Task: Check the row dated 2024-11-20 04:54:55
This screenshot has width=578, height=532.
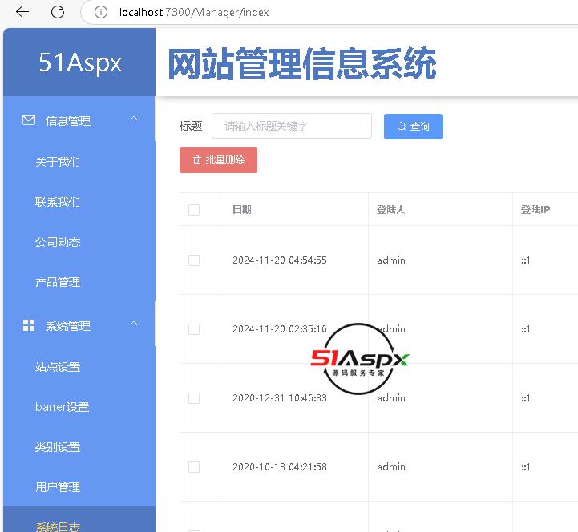Action: (x=193, y=260)
